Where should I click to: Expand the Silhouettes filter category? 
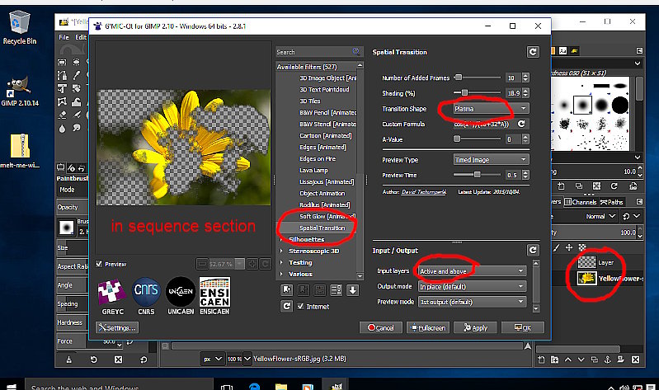(x=281, y=240)
